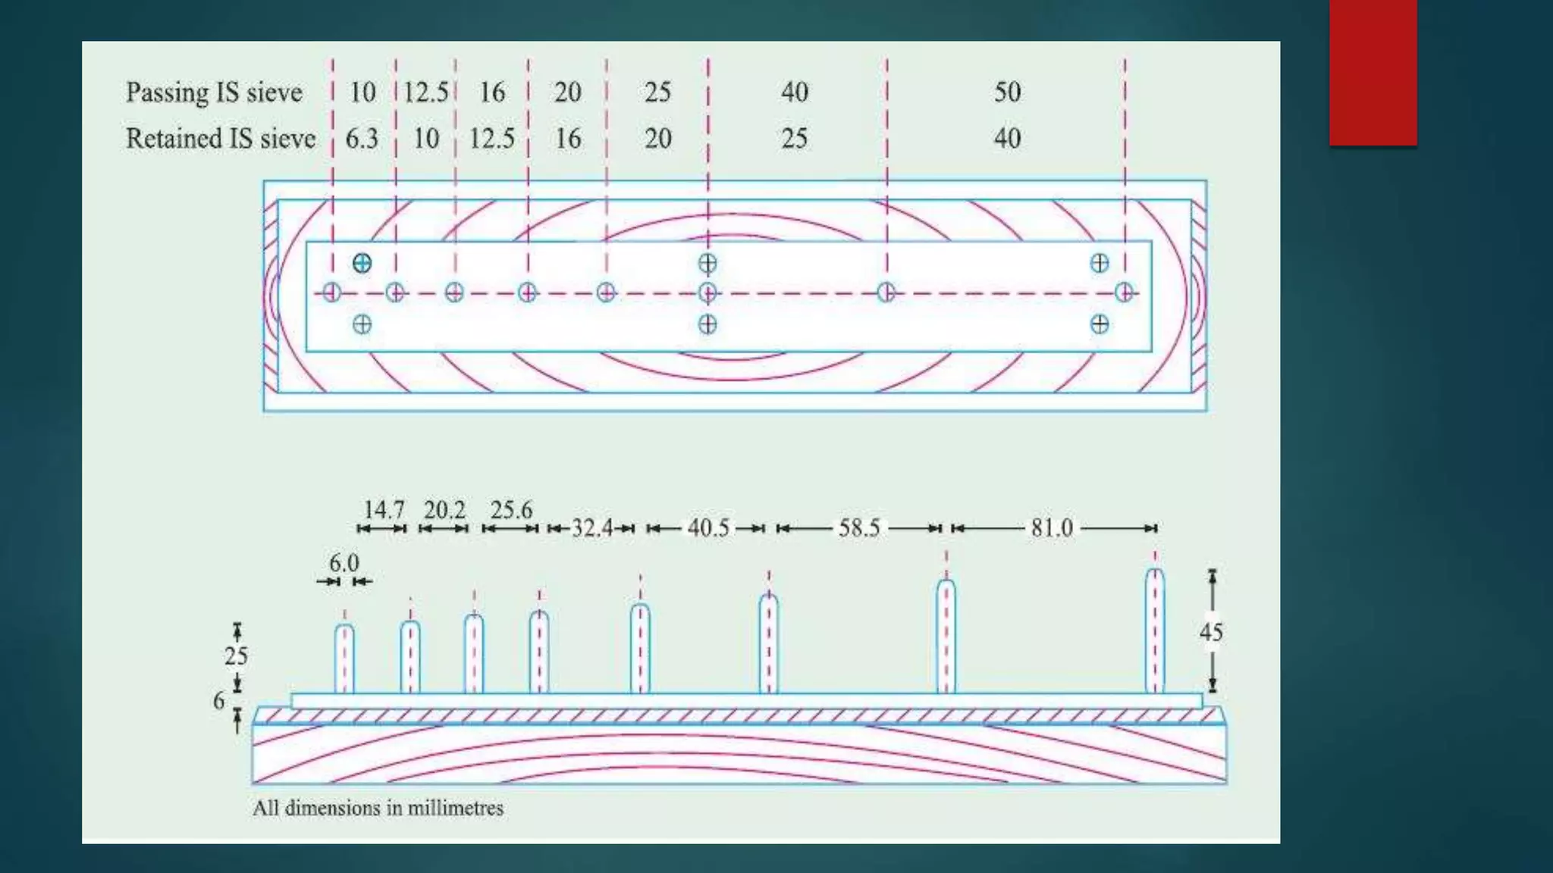The height and width of the screenshot is (873, 1553).
Task: Click the rightmost pin circle on dashed centerline
Action: [1124, 293]
